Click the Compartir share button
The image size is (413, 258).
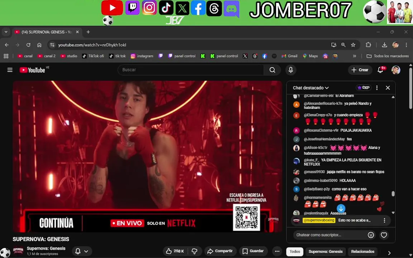click(220, 251)
